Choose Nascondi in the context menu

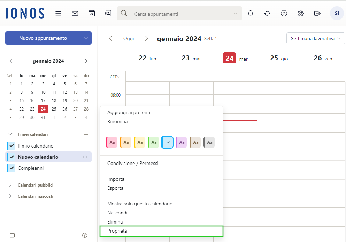pyautogui.click(x=162, y=213)
